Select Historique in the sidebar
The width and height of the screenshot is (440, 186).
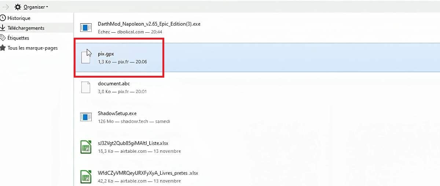tap(19, 18)
